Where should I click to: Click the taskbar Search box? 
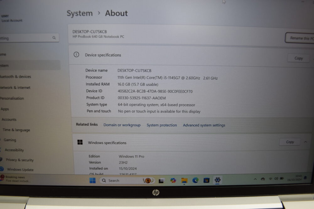tap(127, 180)
